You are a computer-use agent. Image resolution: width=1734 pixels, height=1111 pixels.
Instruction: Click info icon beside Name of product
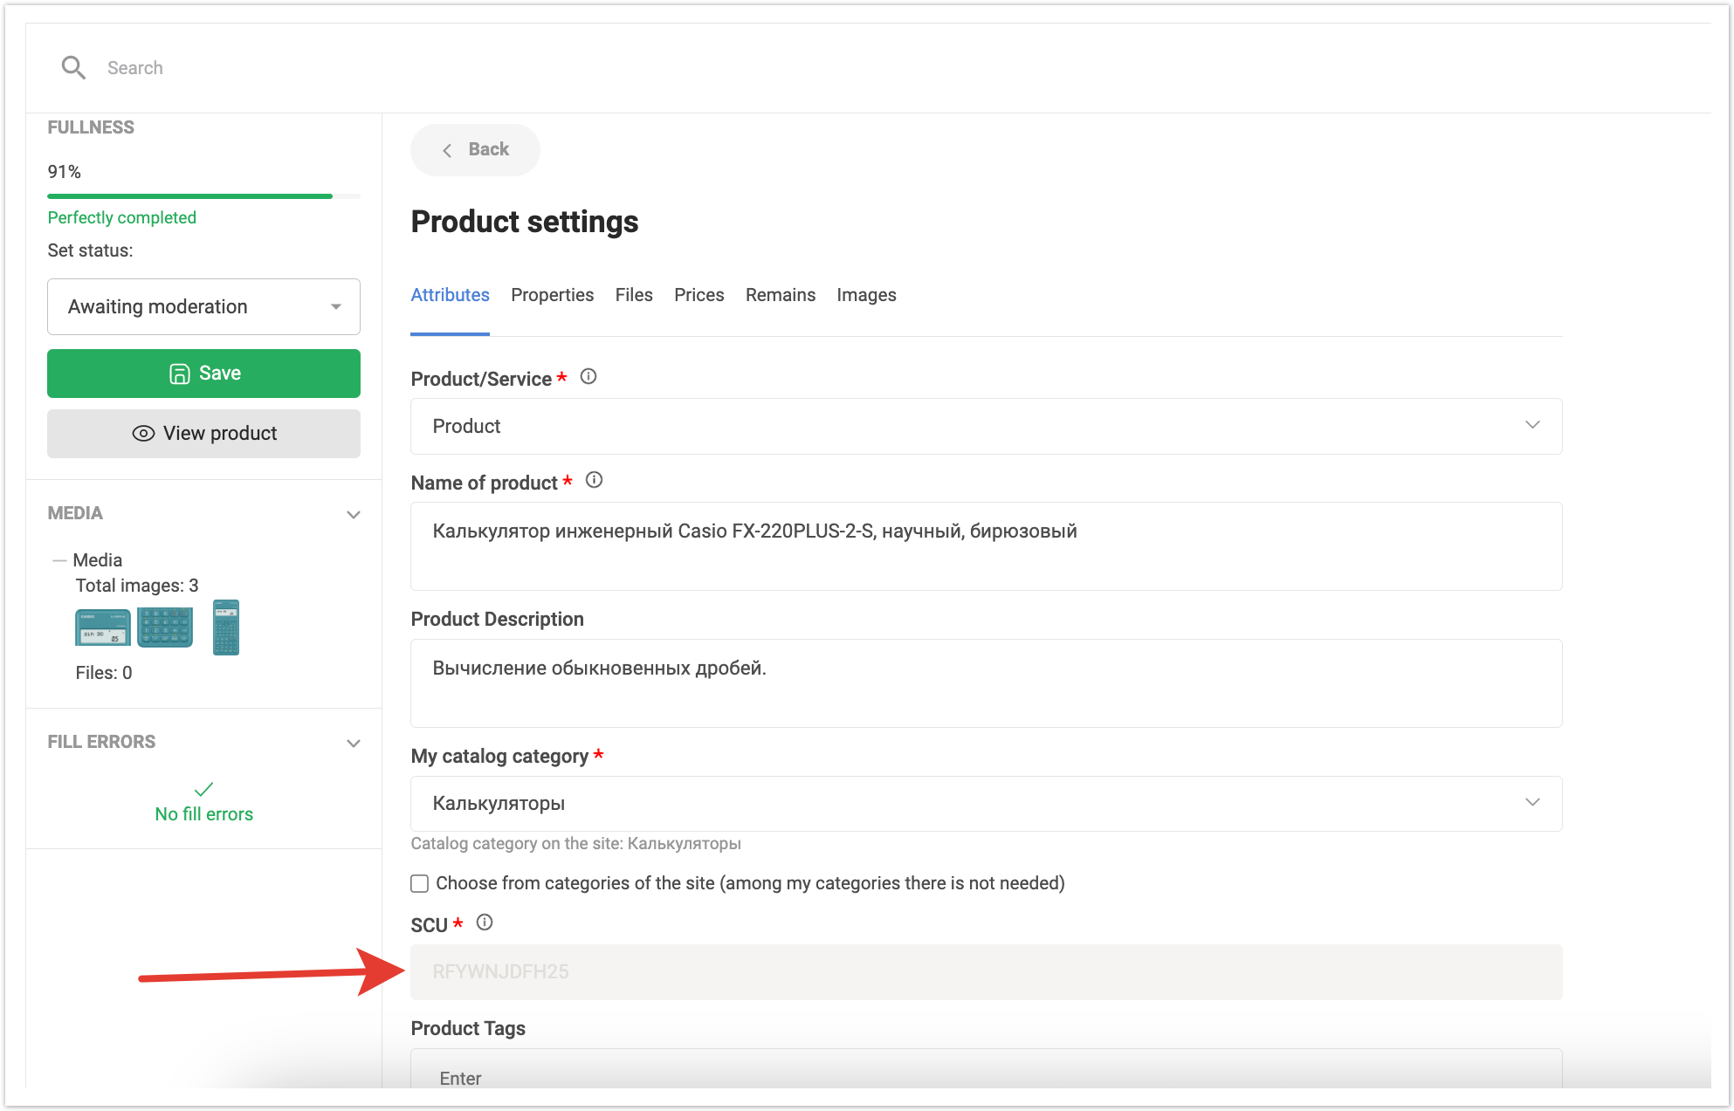point(594,480)
